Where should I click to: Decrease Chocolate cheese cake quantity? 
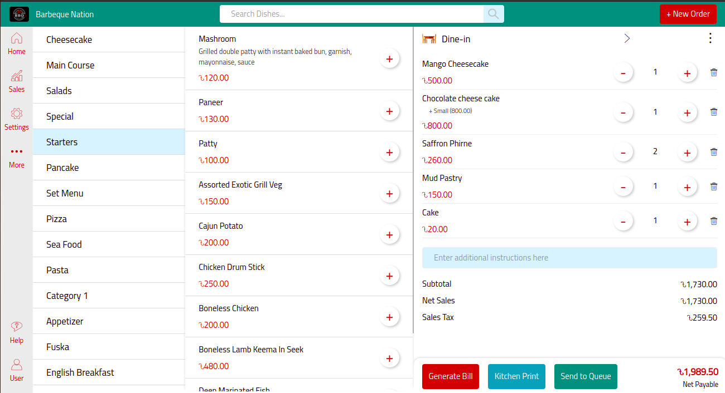[623, 112]
